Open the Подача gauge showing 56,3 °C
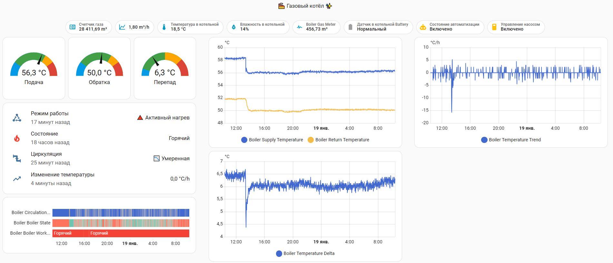 click(34, 68)
